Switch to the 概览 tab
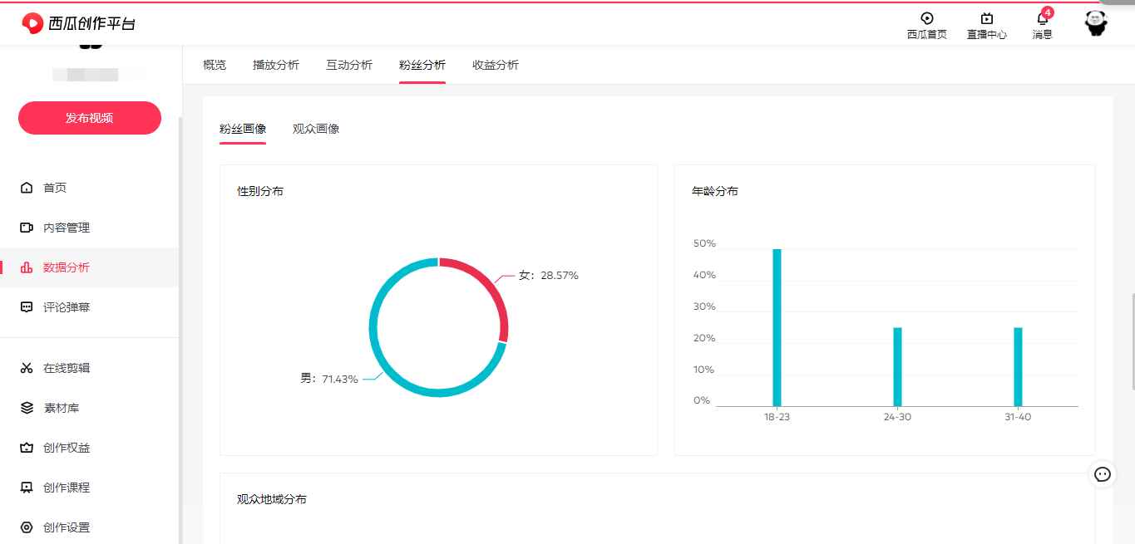Image resolution: width=1135 pixels, height=544 pixels. [x=215, y=65]
